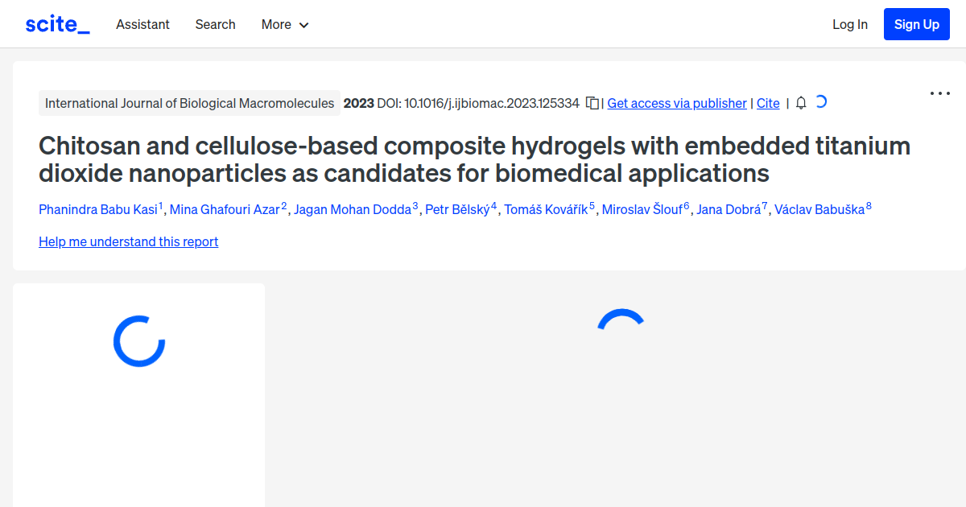
Task: Open author Václav Babuška
Action: coord(819,210)
